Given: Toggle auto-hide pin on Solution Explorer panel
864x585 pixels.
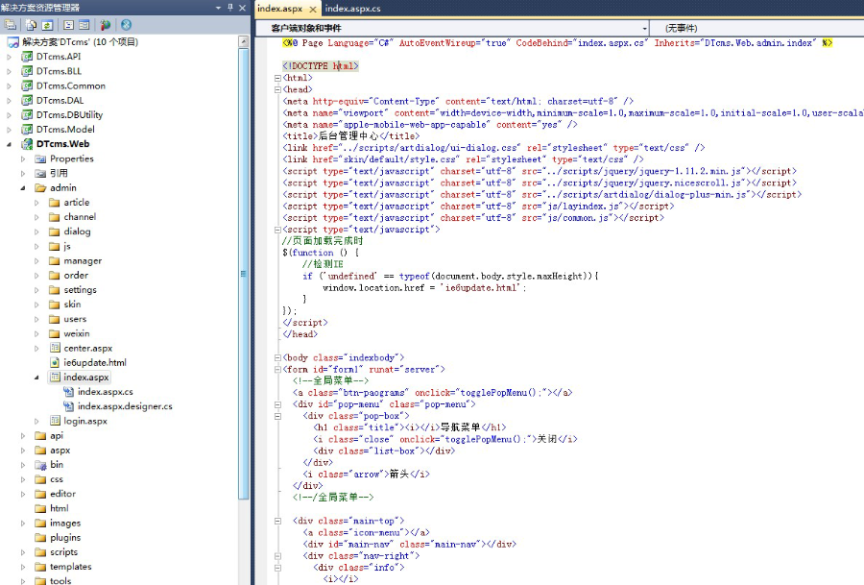Looking at the screenshot, I should coord(228,8).
